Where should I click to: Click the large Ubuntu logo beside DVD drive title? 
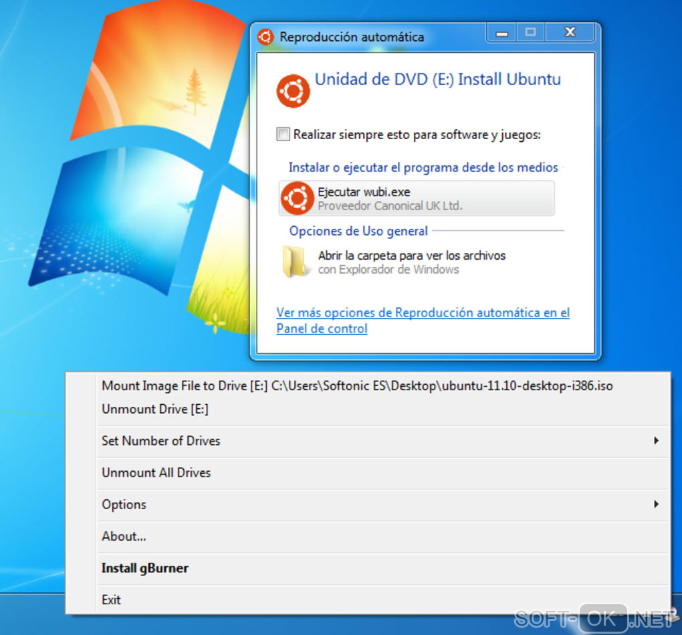click(293, 91)
